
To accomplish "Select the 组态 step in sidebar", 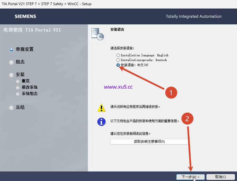I will 20,62.
